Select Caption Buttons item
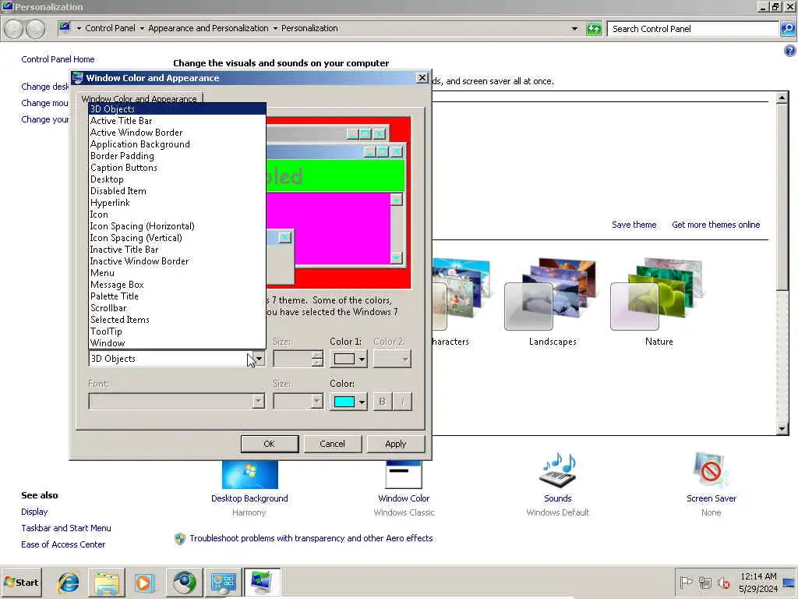The image size is (798, 599). (177, 168)
